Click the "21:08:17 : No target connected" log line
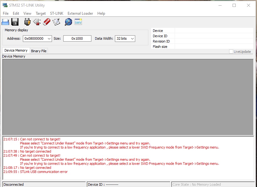257x187 pixels. 27,168
